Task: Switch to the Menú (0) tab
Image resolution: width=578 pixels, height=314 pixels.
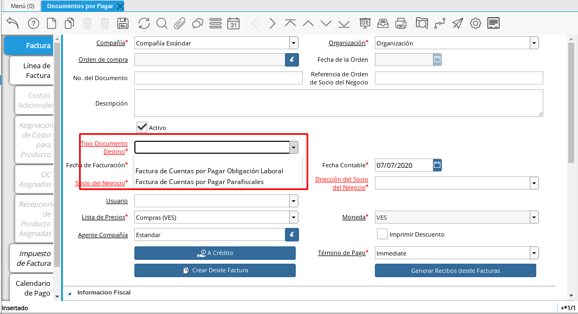Action: (x=23, y=6)
